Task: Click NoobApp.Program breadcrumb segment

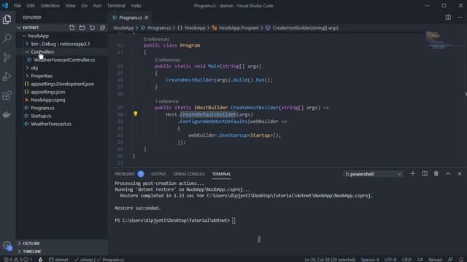Action: (239, 28)
